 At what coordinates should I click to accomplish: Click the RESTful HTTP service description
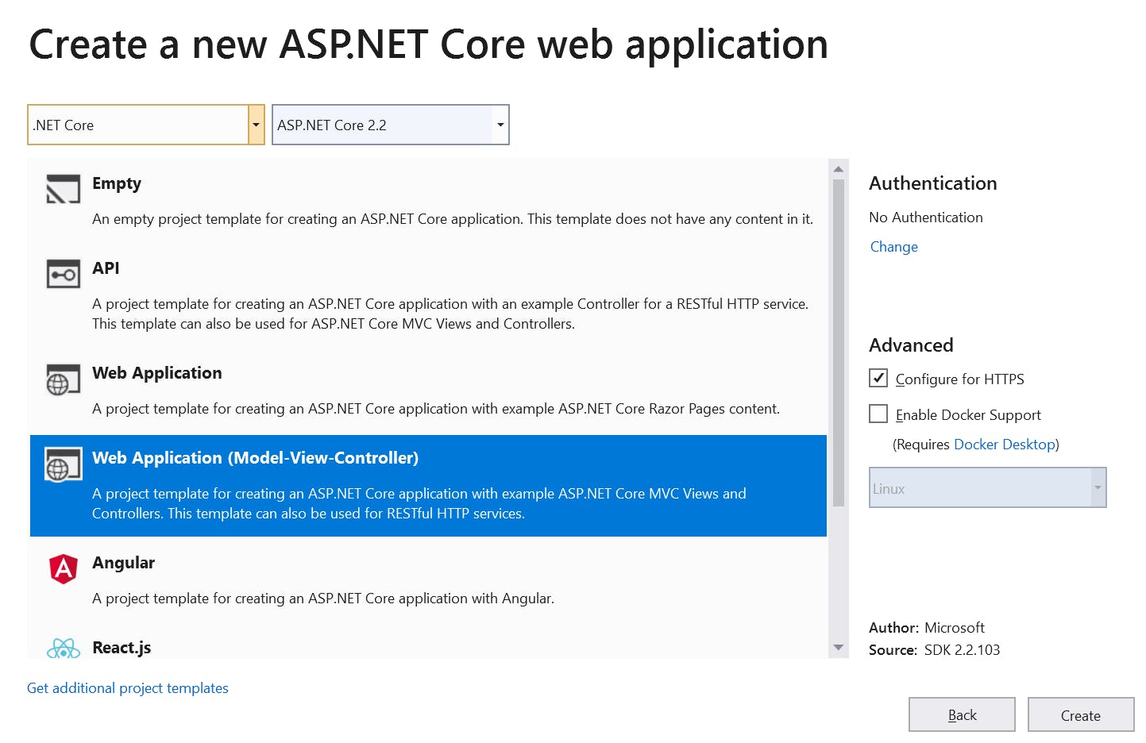coord(450,314)
